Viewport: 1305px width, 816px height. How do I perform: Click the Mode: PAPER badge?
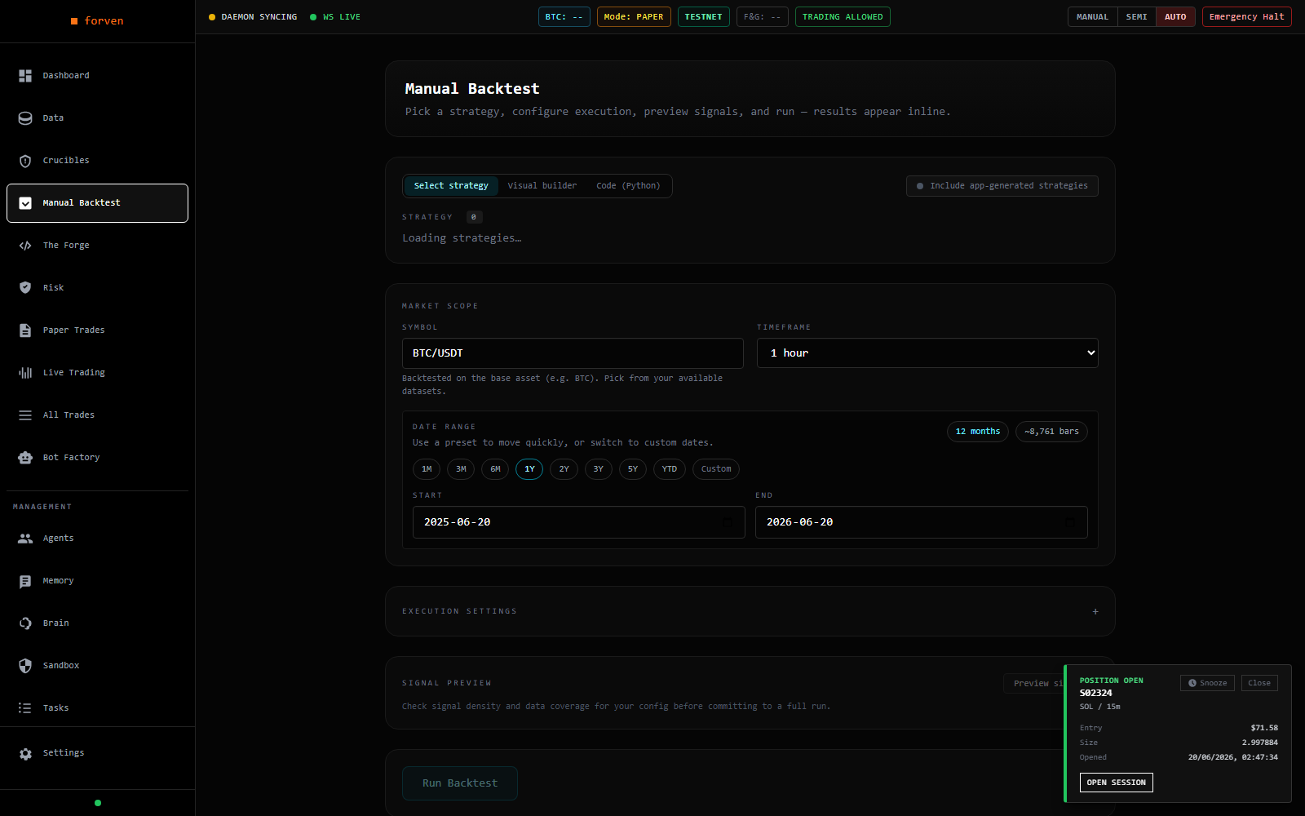tap(634, 17)
